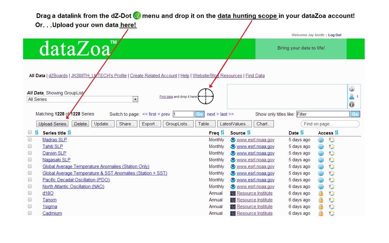Click the green dZ-Dot icon in the instructions

coord(137,15)
